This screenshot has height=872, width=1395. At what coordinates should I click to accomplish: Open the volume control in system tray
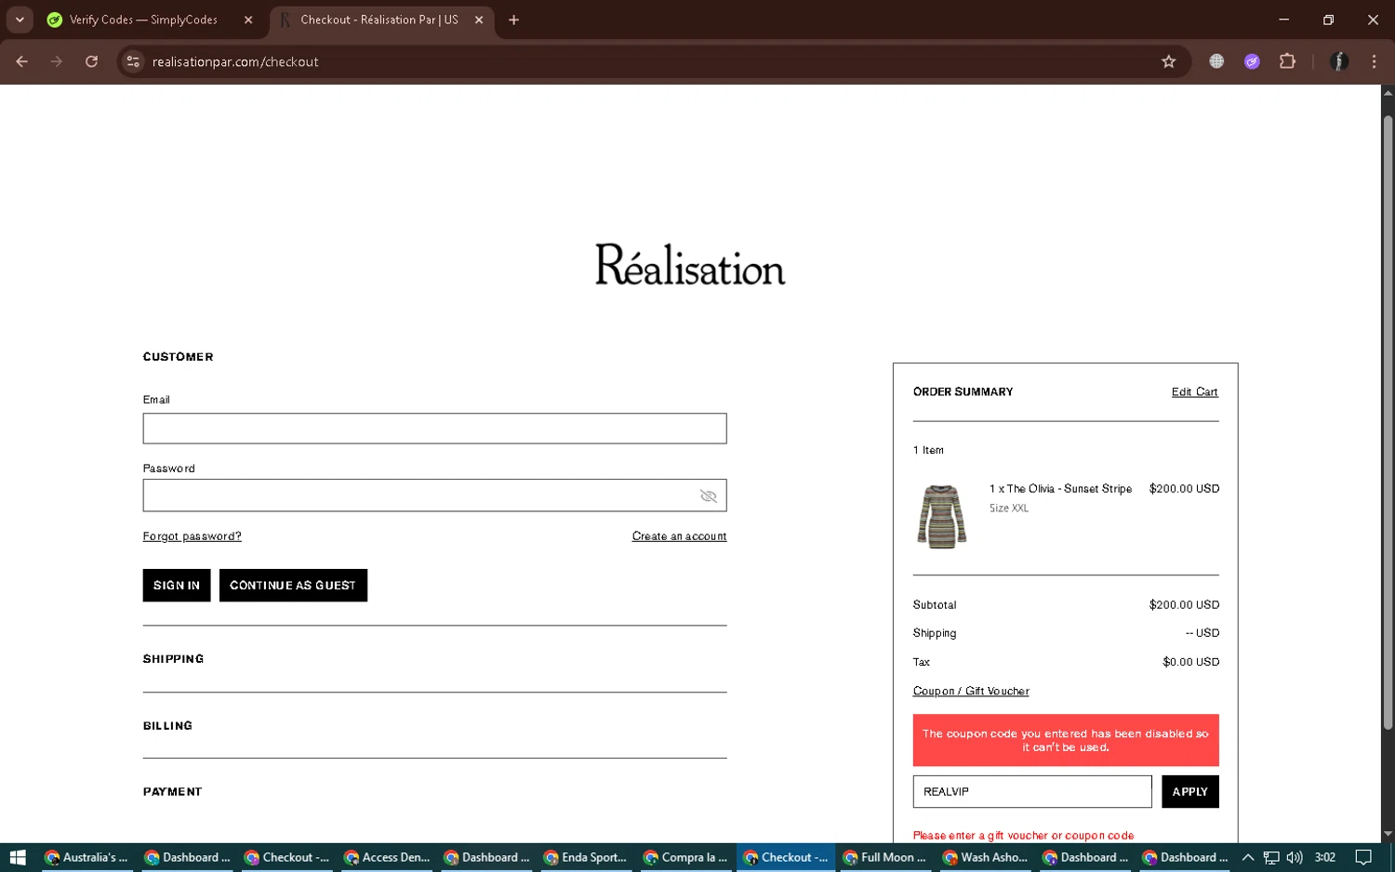pos(1295,857)
